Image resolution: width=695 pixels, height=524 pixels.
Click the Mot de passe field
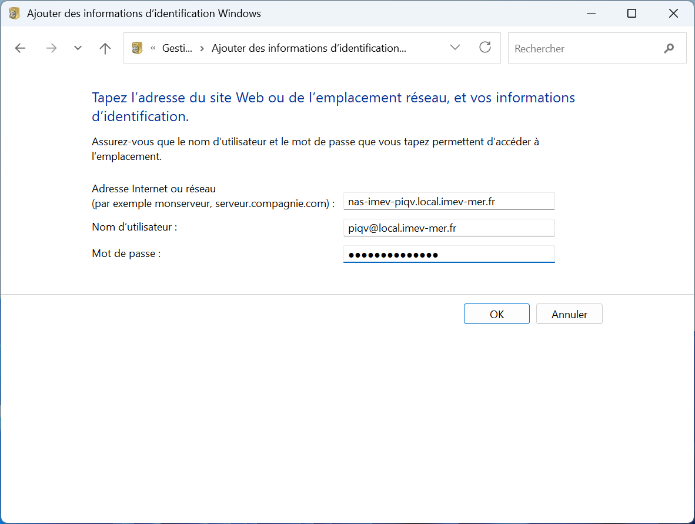point(449,254)
